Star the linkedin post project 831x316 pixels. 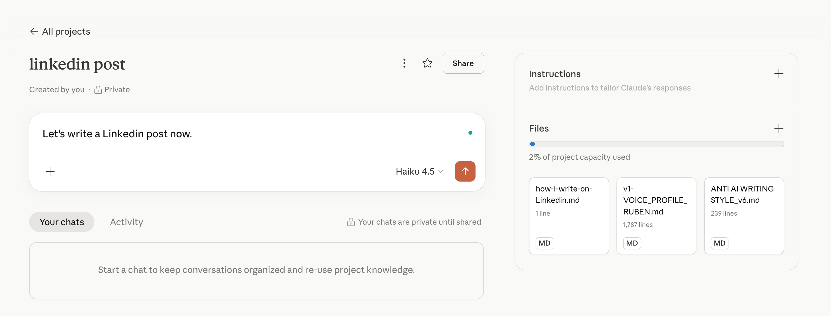click(x=427, y=63)
